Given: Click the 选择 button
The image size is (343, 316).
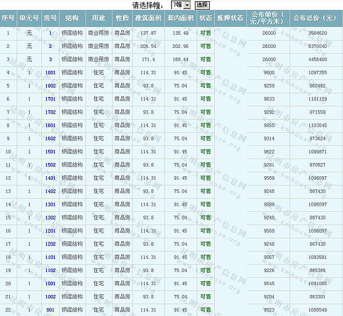Looking at the screenshot, I should (x=202, y=5).
